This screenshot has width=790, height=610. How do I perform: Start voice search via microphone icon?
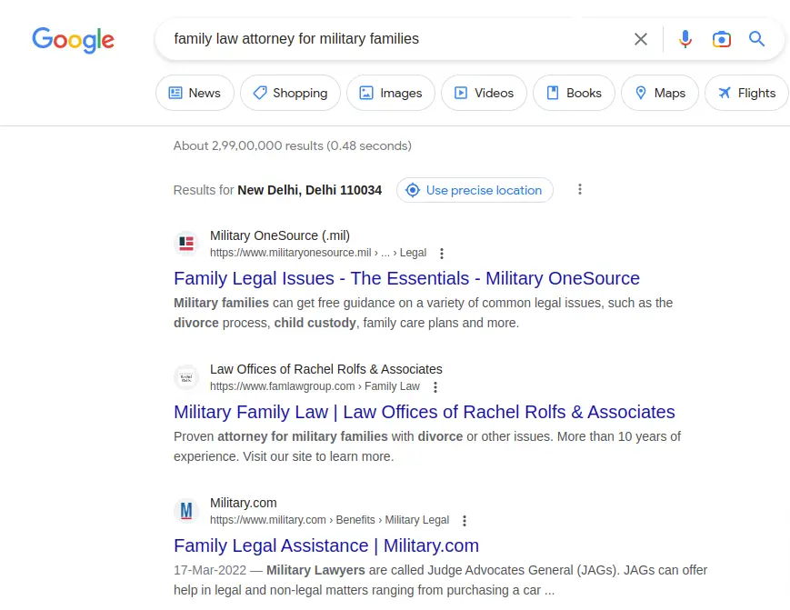(685, 39)
